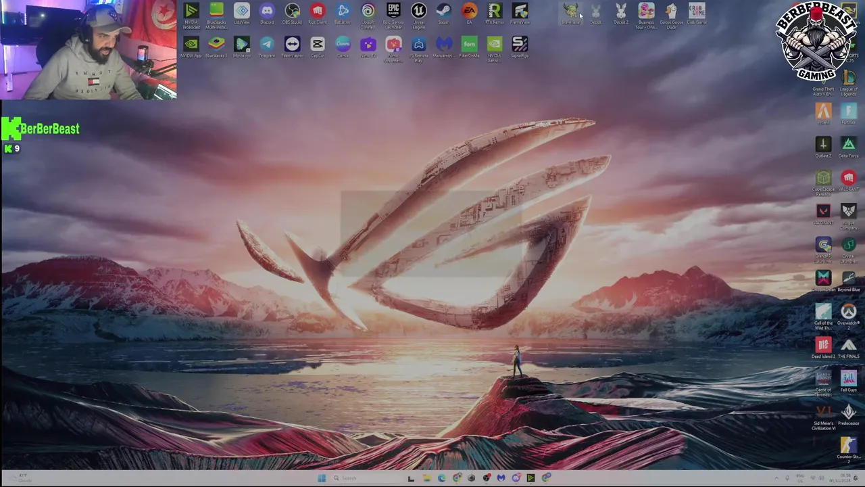Image resolution: width=865 pixels, height=487 pixels.
Task: Expand the hidden system tray icons
Action: coord(776,478)
